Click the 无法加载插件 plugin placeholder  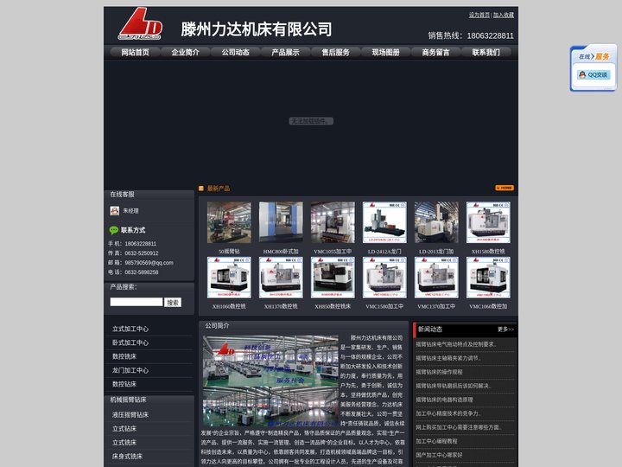coord(311,121)
